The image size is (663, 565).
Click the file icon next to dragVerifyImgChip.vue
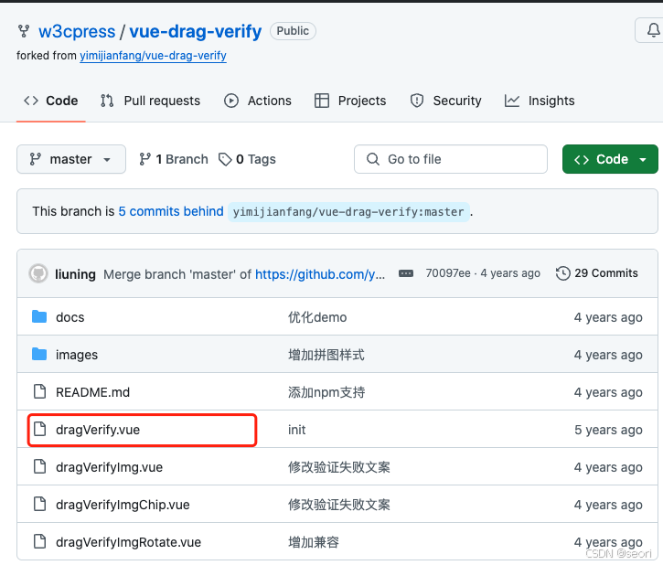click(x=39, y=504)
